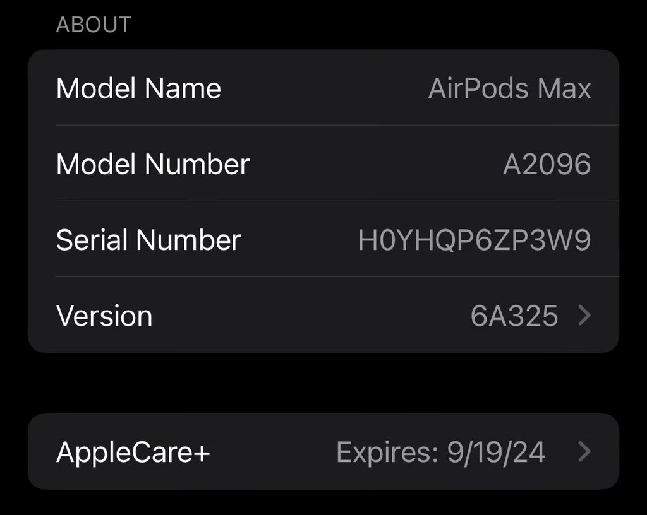Tap the Serial Number label text
The width and height of the screenshot is (647, 515).
coord(148,240)
